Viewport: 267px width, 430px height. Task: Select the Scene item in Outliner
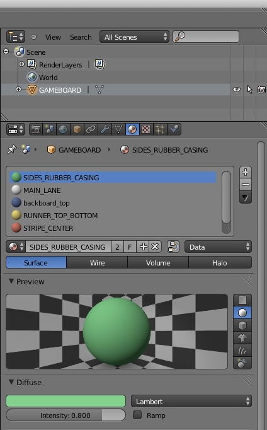36,52
